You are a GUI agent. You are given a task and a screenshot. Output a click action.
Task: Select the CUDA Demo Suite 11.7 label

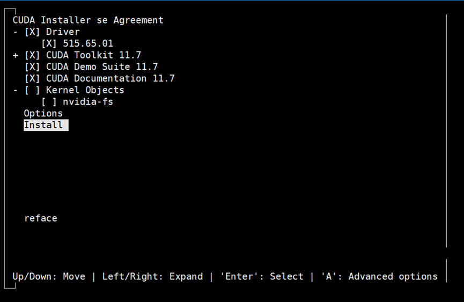tap(102, 67)
